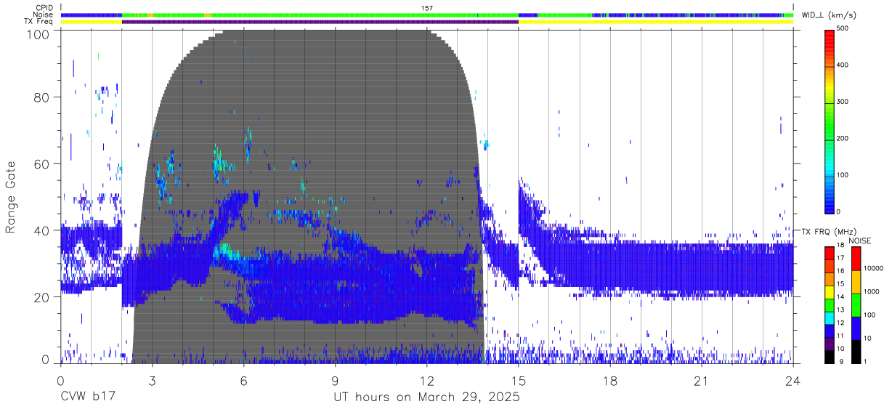This screenshot has height=412, width=892.
Task: Click the 6 tick on UT hours axis
Action: 244,381
